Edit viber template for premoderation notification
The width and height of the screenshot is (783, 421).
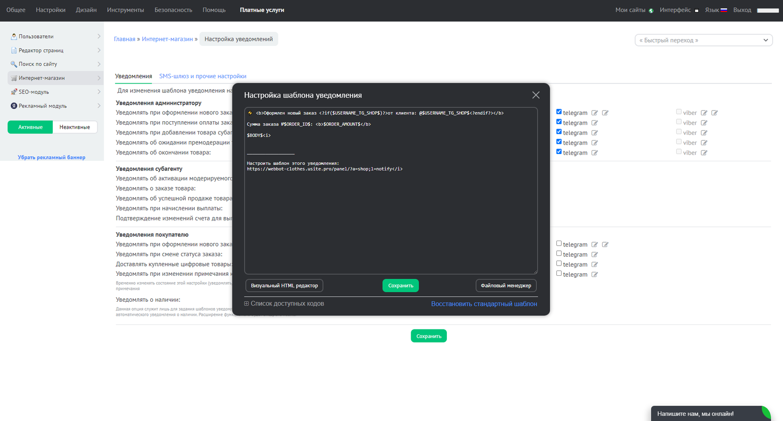(x=704, y=143)
